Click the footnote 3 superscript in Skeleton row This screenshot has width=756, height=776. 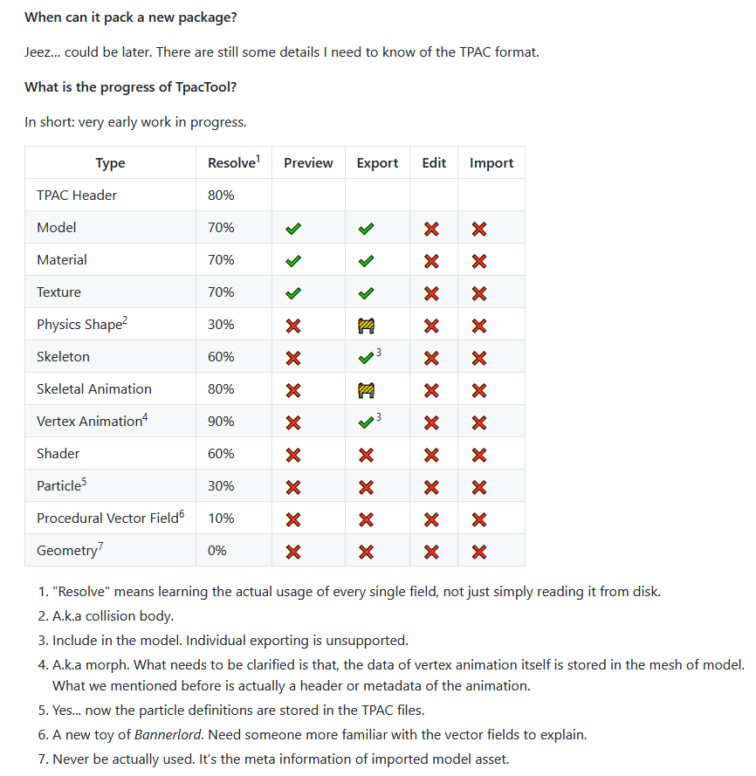(x=379, y=353)
